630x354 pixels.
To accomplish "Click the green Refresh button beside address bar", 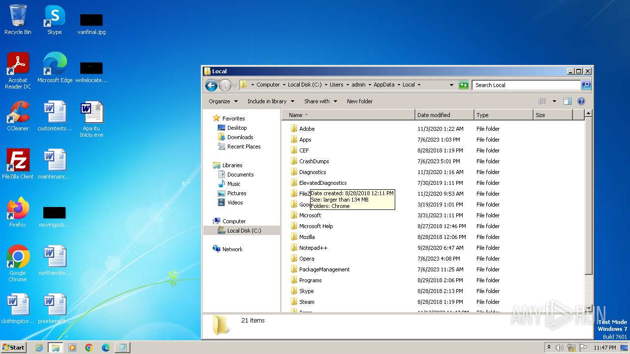I will pyautogui.click(x=464, y=85).
